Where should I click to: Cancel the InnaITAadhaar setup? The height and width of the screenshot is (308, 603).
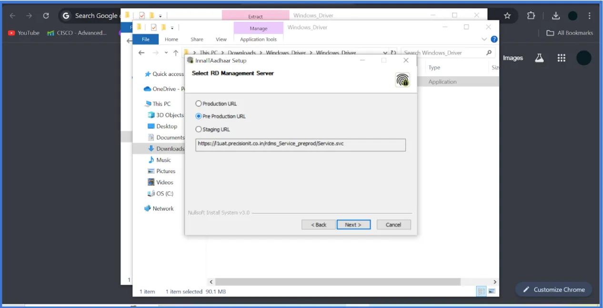click(x=393, y=225)
